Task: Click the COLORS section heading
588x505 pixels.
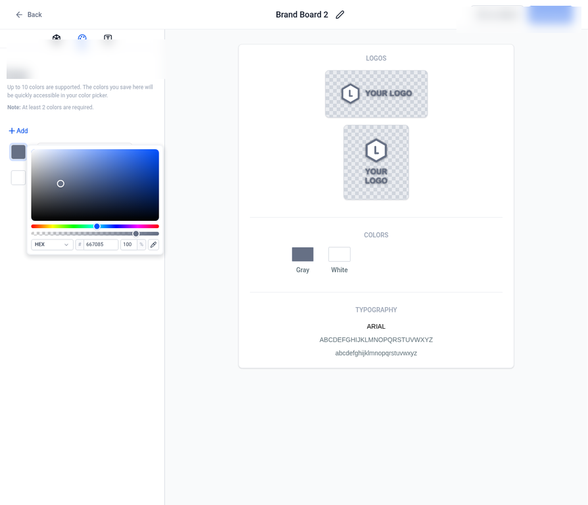Action: pyautogui.click(x=376, y=235)
